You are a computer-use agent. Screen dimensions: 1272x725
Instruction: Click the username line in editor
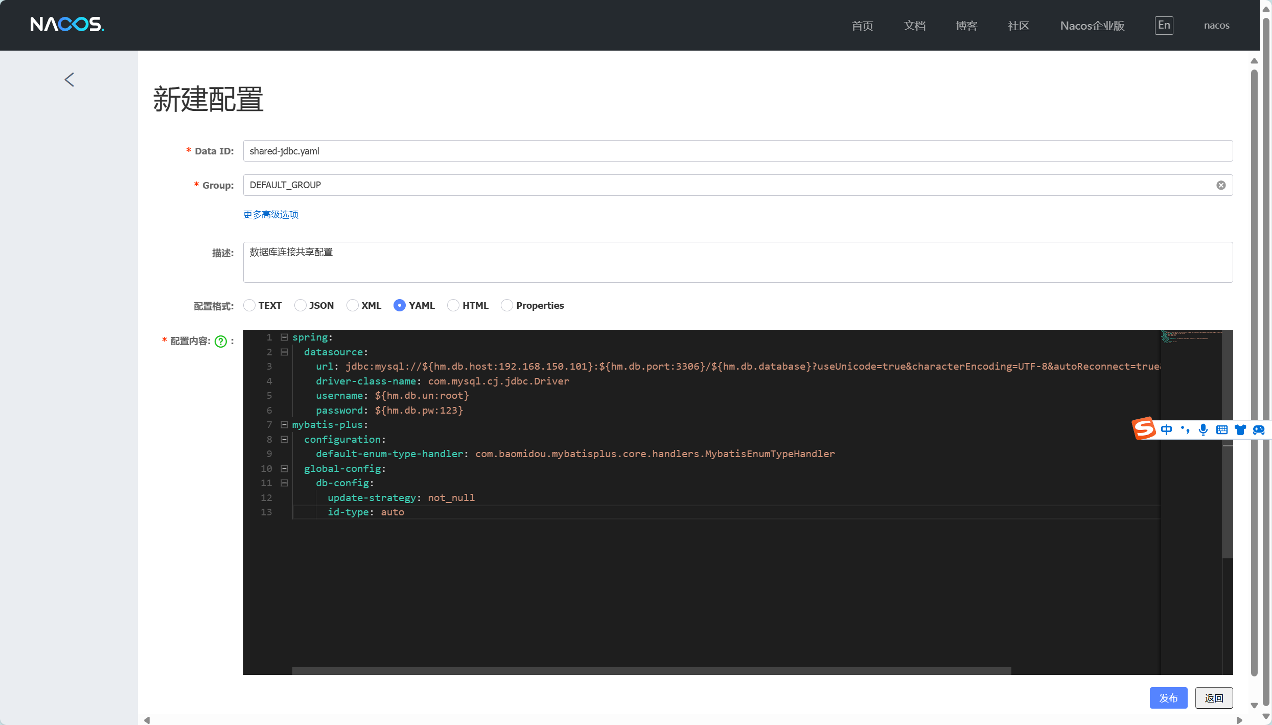pyautogui.click(x=392, y=396)
